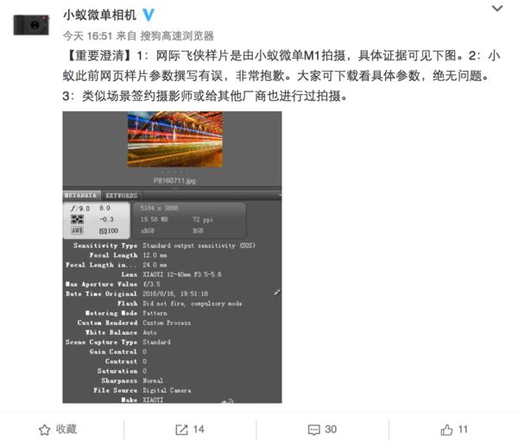Image resolution: width=518 pixels, height=446 pixels.
Task: Click the 收藏 button label
Action: point(66,429)
